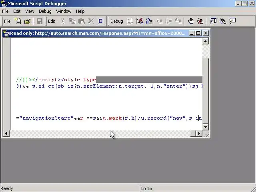Open the Running Documents window icon

pyautogui.click(x=213, y=21)
